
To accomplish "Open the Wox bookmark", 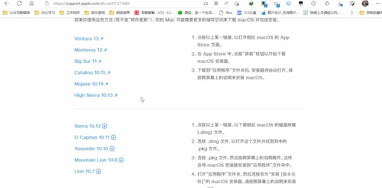I will [226, 13].
